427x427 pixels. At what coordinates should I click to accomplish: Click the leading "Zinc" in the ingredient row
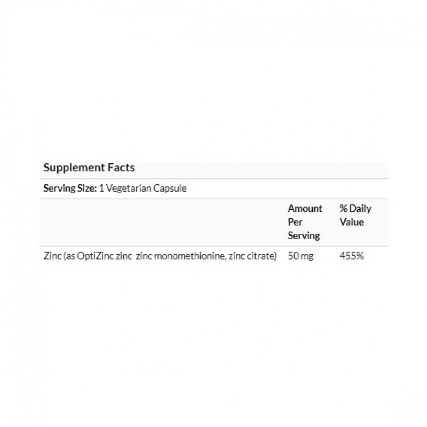[x=52, y=256]
